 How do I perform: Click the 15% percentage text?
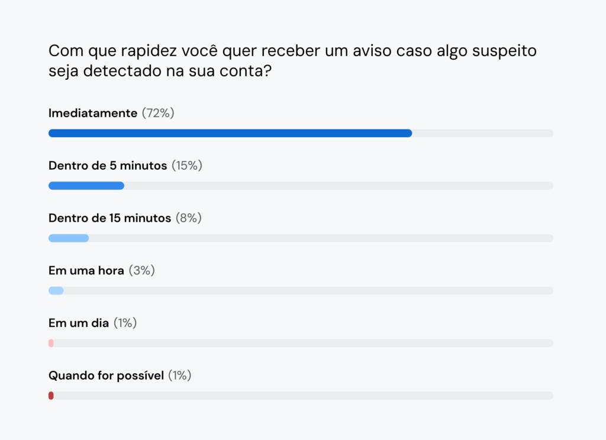coord(187,166)
